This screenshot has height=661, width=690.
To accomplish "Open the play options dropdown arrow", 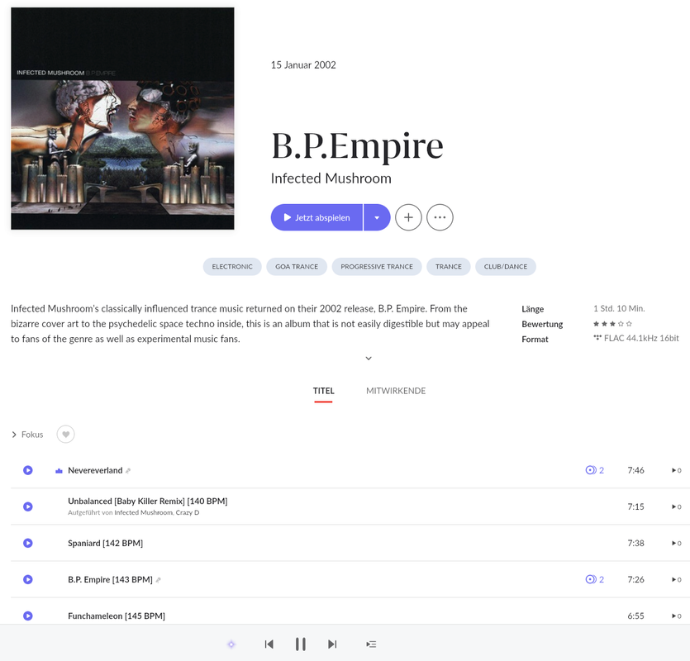I will click(x=377, y=217).
